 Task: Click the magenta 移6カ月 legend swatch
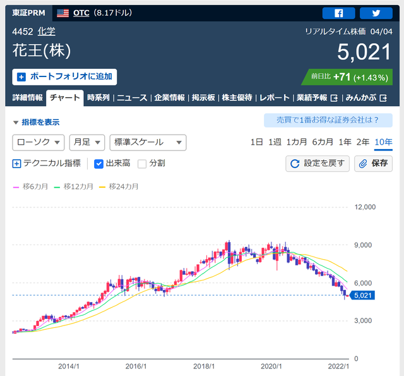click(16, 187)
